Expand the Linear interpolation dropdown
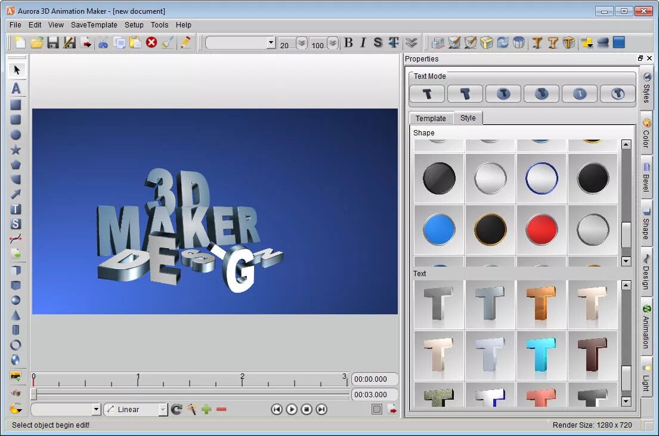659x436 pixels. click(x=163, y=409)
